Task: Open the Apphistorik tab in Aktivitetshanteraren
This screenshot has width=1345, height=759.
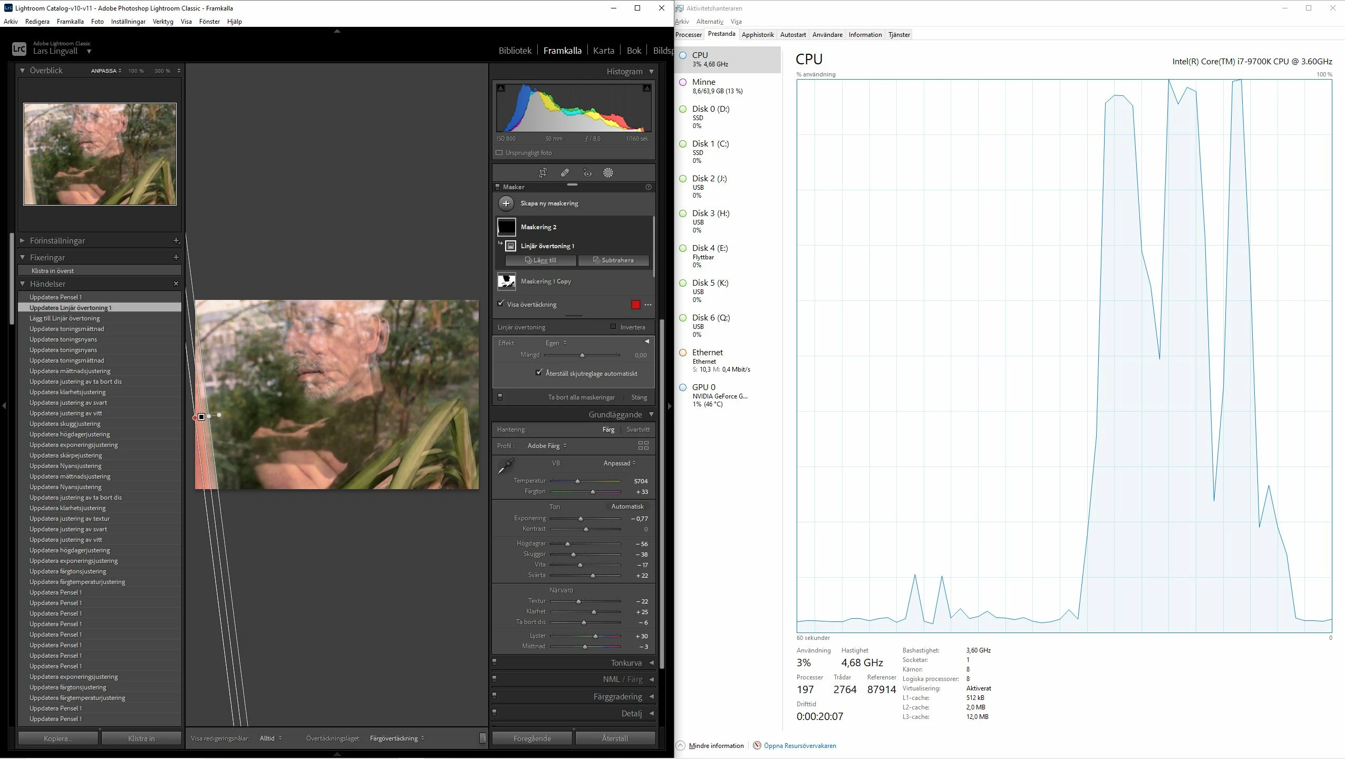Action: [x=757, y=35]
